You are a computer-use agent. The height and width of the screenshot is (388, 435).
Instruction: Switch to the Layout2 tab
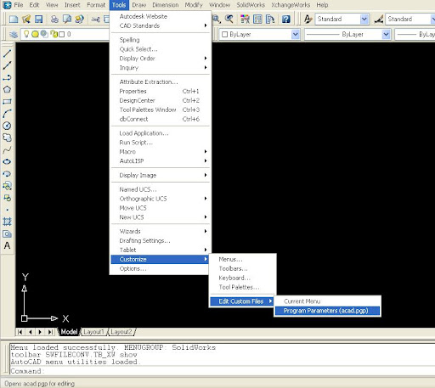pyautogui.click(x=121, y=332)
